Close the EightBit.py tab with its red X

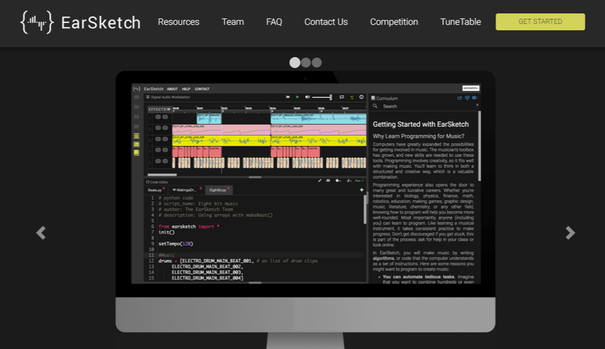[x=229, y=188]
